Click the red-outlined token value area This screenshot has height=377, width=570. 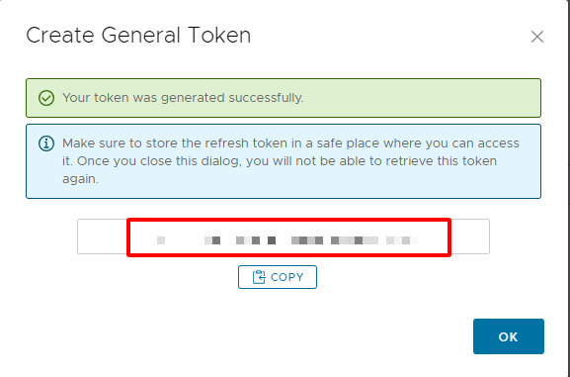(x=289, y=237)
